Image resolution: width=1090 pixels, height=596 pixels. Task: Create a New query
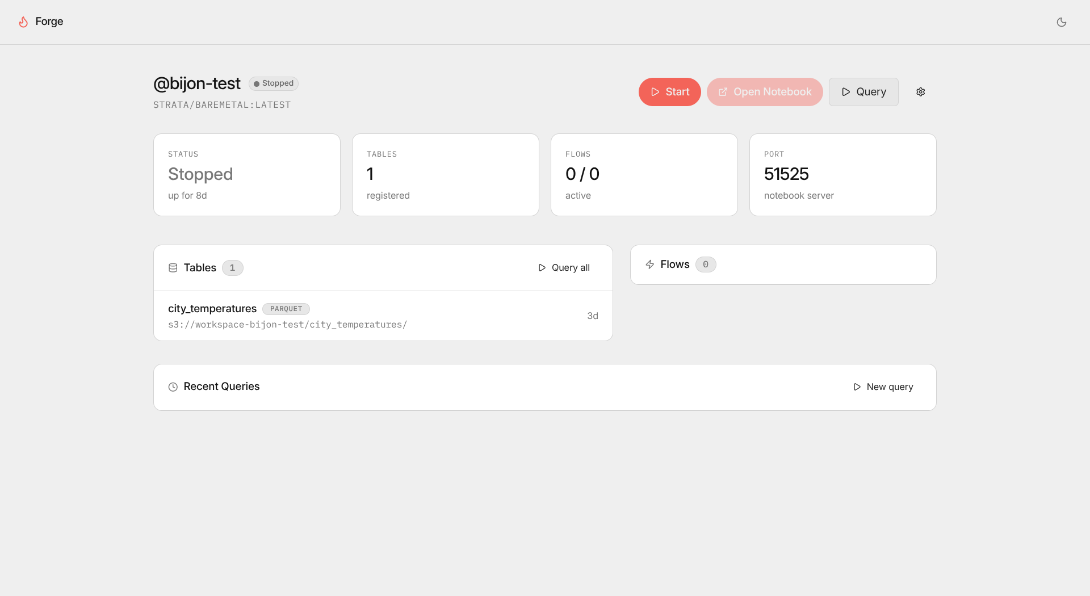883,387
